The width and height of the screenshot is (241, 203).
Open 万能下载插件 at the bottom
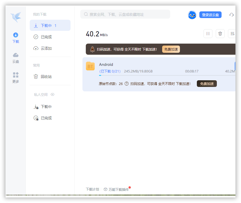pos(117,189)
